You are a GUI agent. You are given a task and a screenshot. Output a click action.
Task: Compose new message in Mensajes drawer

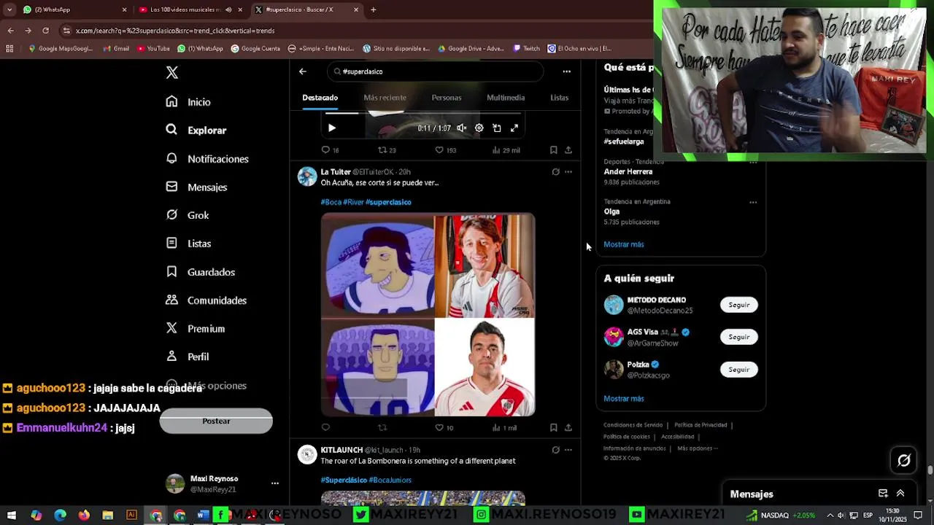(883, 494)
